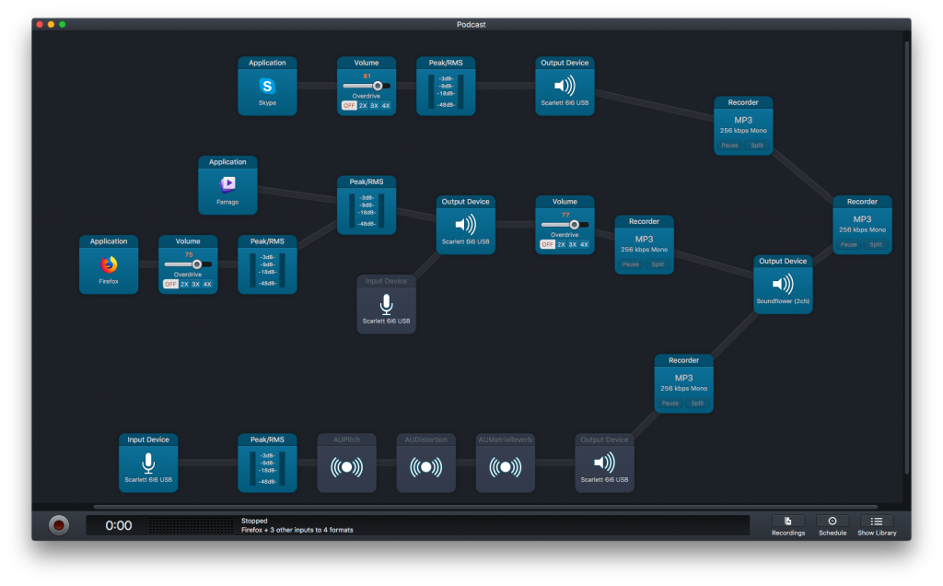
Task: Click "Firefox + 3 other inputs to 4 formats" text
Action: (297, 530)
